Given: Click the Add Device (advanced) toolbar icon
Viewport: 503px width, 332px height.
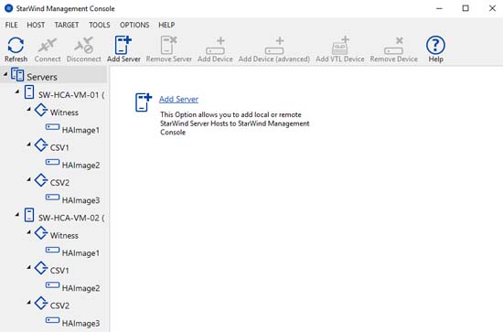Looking at the screenshot, I should [x=274, y=46].
